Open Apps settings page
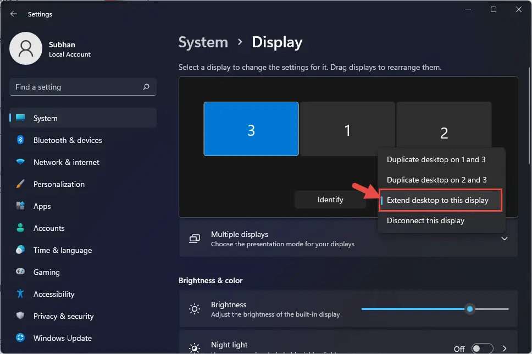Viewport: 532px width, 354px height. pos(83,206)
